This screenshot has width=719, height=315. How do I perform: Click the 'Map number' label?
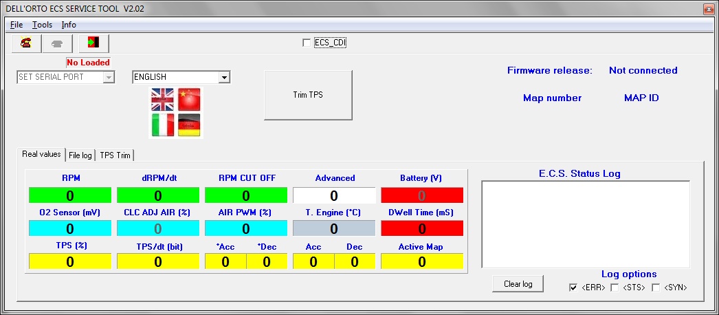click(552, 98)
